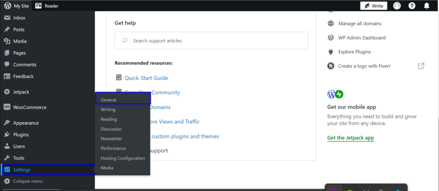Open Explore Plugins link
The image size is (439, 191).
(355, 52)
